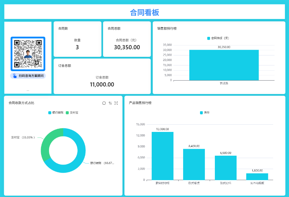Toggle the 支付宝 legend item

72,113
